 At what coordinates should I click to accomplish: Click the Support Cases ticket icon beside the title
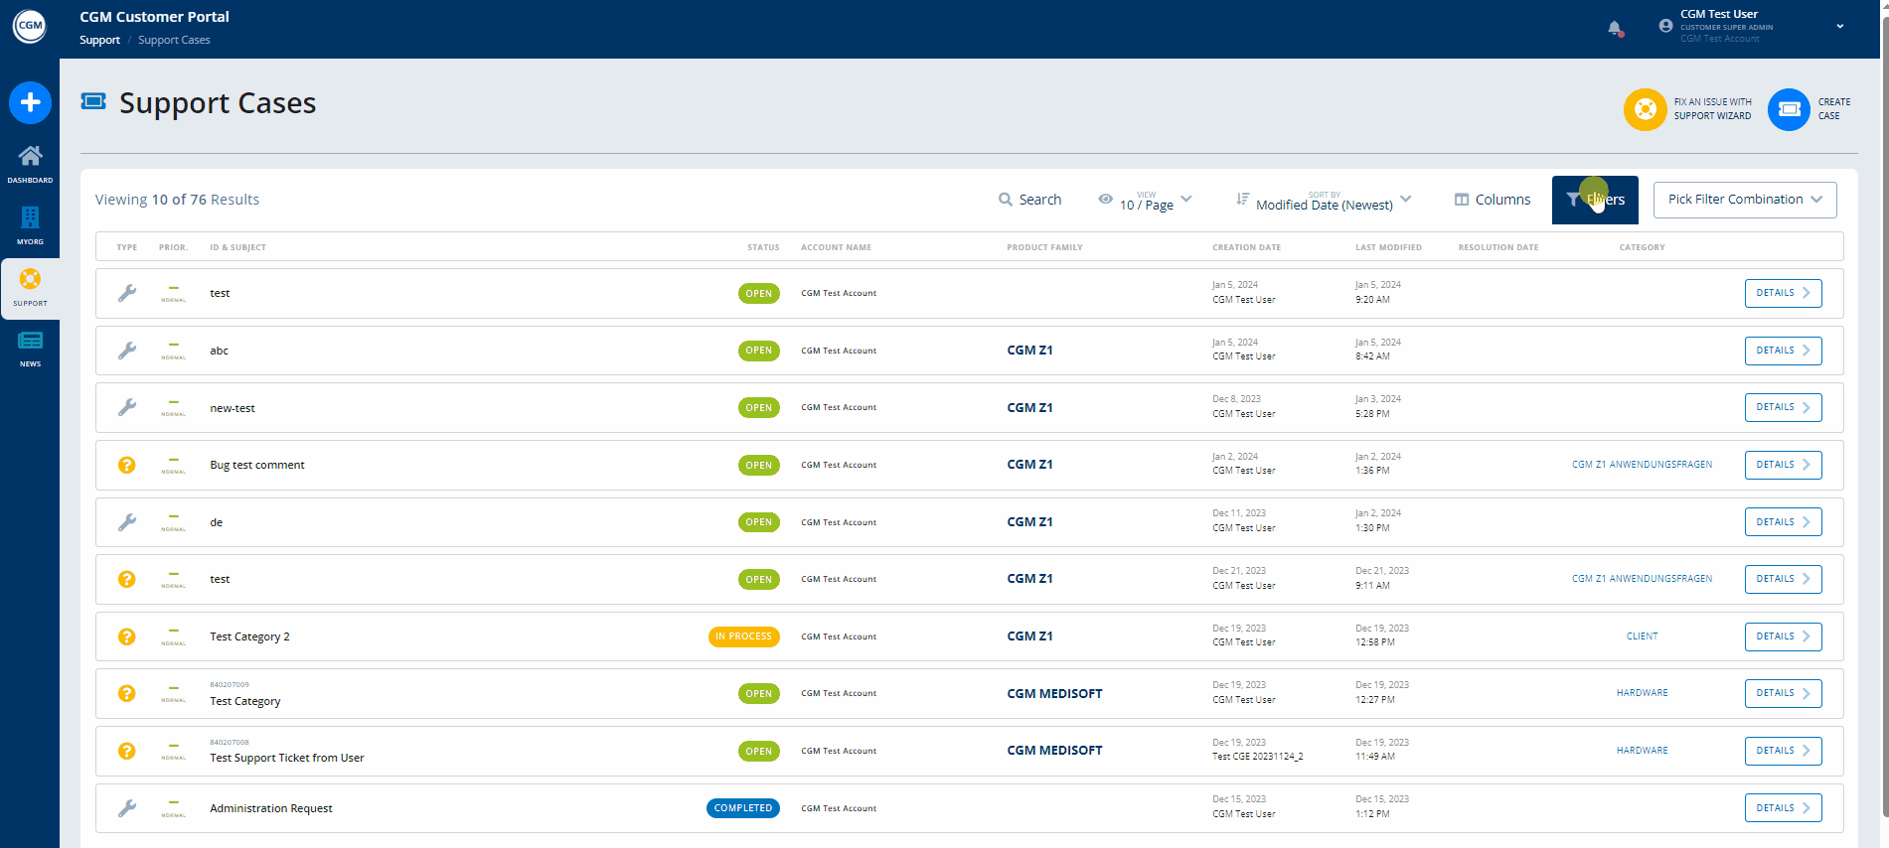[x=93, y=101]
